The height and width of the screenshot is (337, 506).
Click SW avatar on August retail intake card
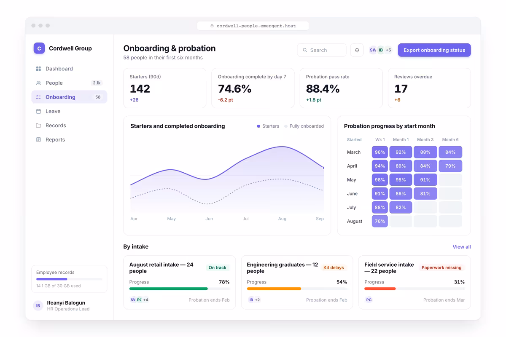point(133,300)
